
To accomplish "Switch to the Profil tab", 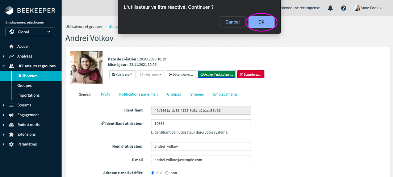I will pos(105,94).
